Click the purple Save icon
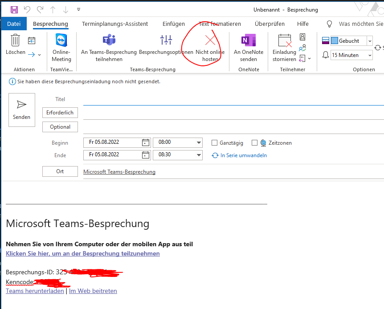The image size is (384, 309). pyautogui.click(x=14, y=10)
